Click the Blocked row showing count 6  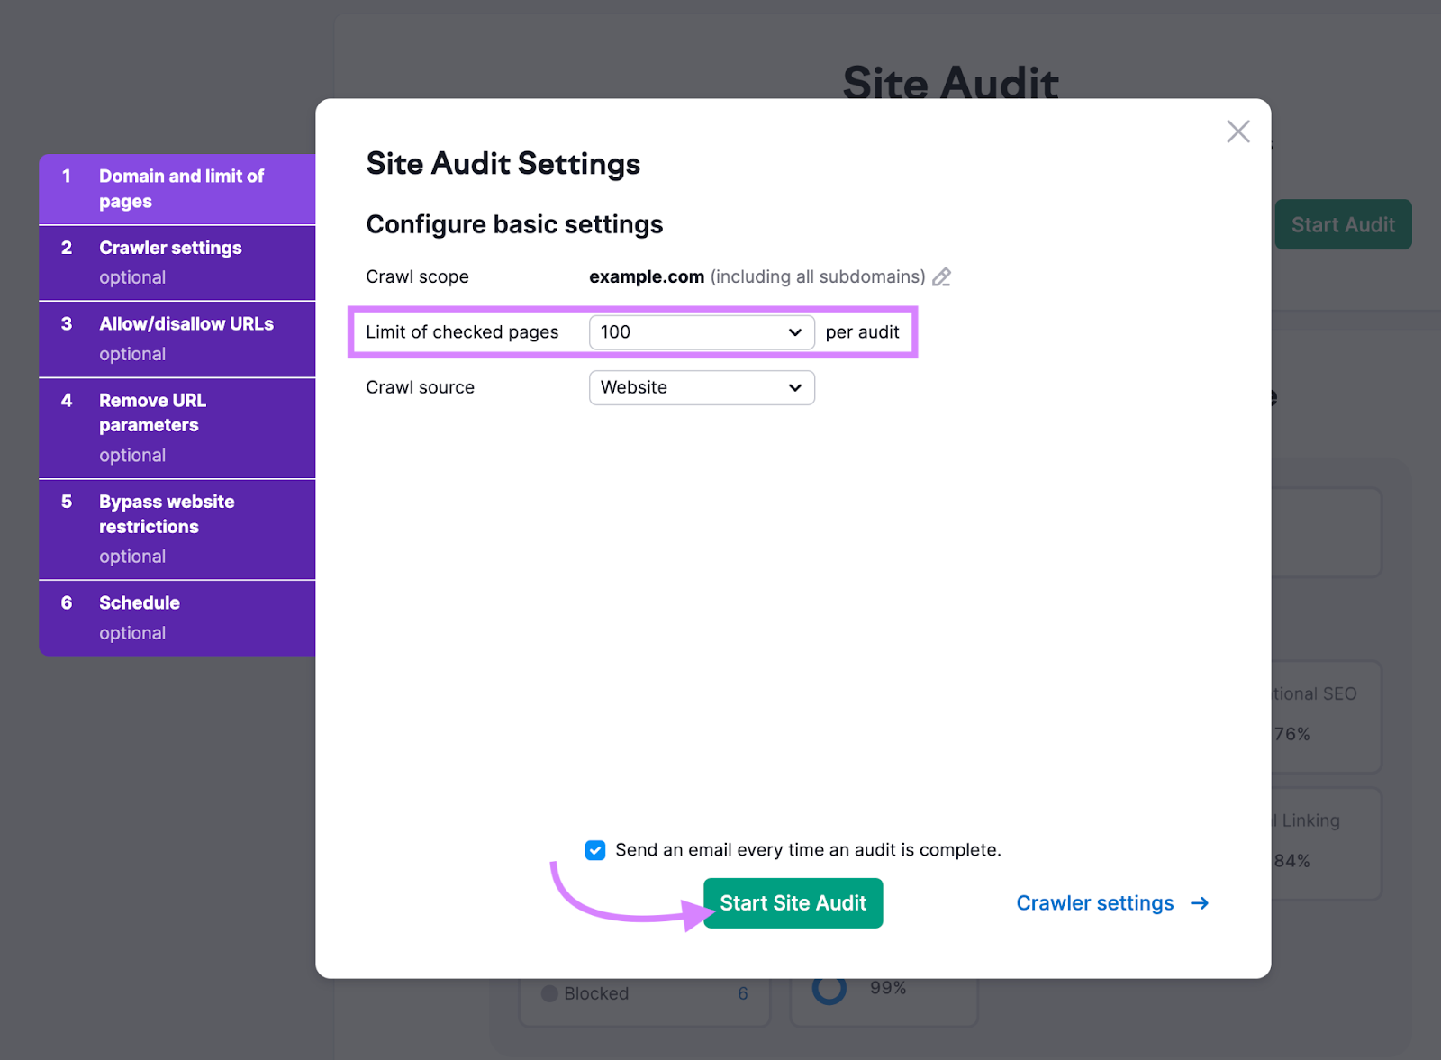(x=645, y=993)
